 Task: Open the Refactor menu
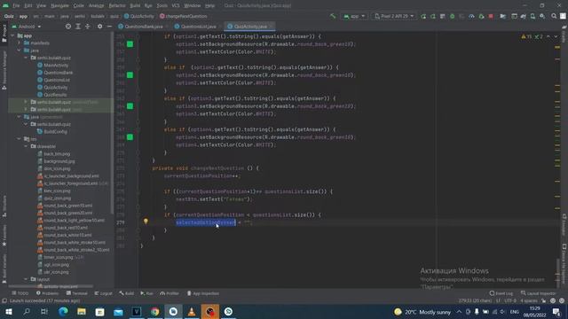click(117, 5)
